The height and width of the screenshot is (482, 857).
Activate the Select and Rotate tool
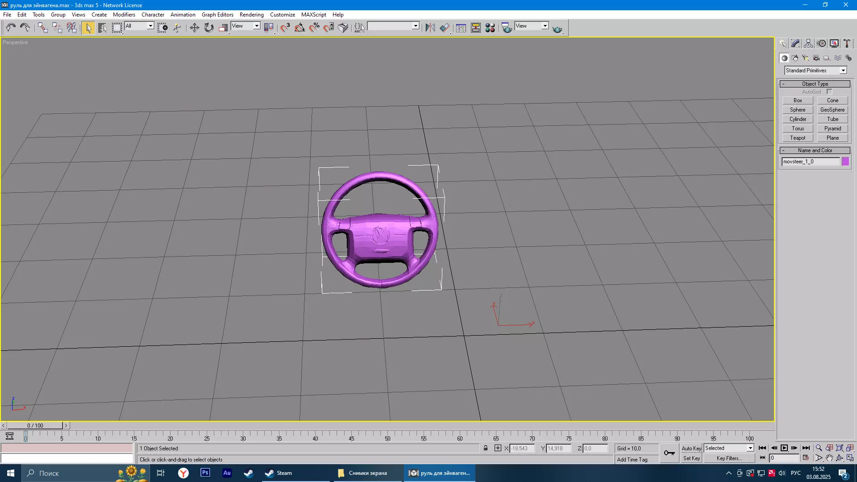(x=209, y=28)
